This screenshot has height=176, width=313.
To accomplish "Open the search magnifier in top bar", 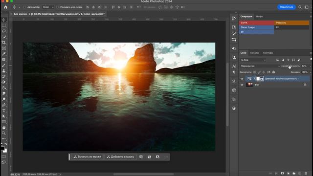I will point(300,7).
